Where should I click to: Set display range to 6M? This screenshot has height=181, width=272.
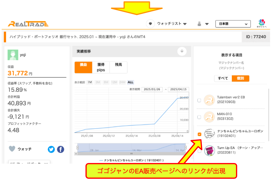(106, 82)
